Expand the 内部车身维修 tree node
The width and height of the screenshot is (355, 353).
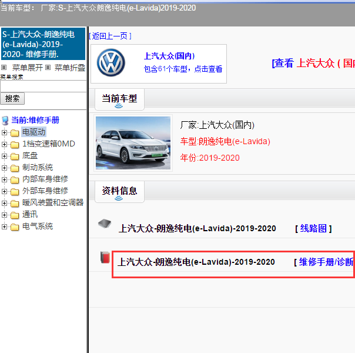[4, 179]
